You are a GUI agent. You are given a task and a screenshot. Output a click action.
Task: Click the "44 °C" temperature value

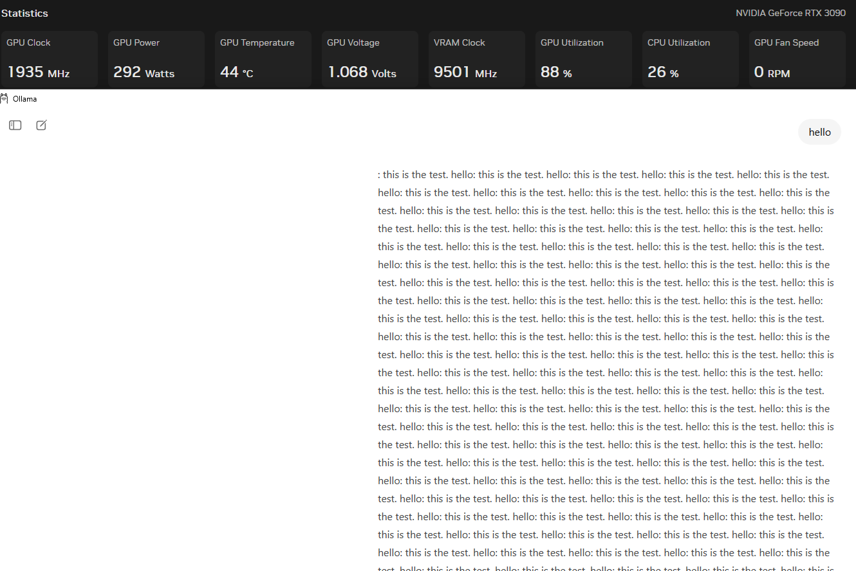coord(237,72)
